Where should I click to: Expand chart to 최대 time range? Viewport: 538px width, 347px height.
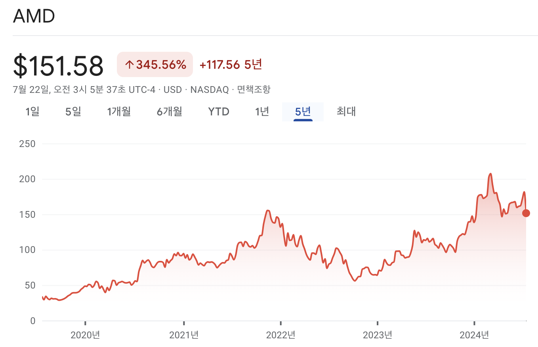pos(346,112)
